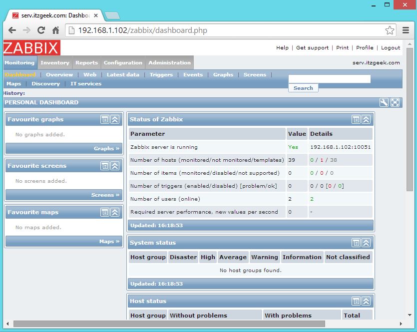Switch to the Configuration tab
417x332 pixels.
pyautogui.click(x=122, y=63)
